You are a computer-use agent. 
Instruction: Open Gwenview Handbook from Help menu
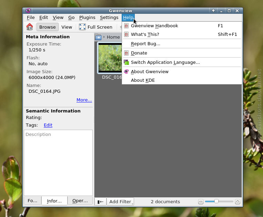pos(182,26)
